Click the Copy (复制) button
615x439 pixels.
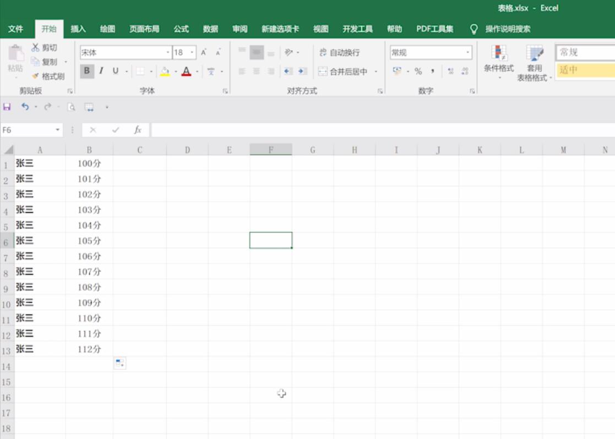point(44,62)
